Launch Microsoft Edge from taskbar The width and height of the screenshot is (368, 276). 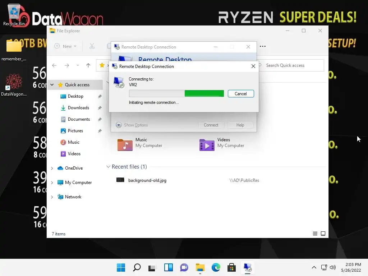(216, 267)
